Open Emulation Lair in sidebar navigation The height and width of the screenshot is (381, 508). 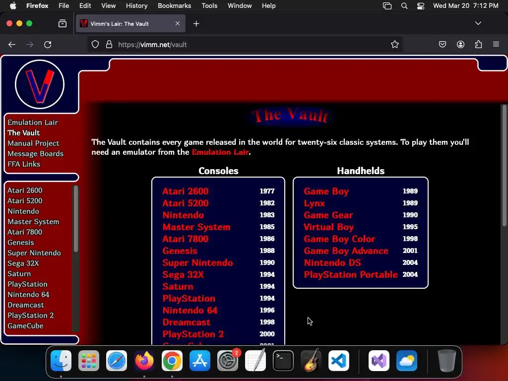click(33, 123)
